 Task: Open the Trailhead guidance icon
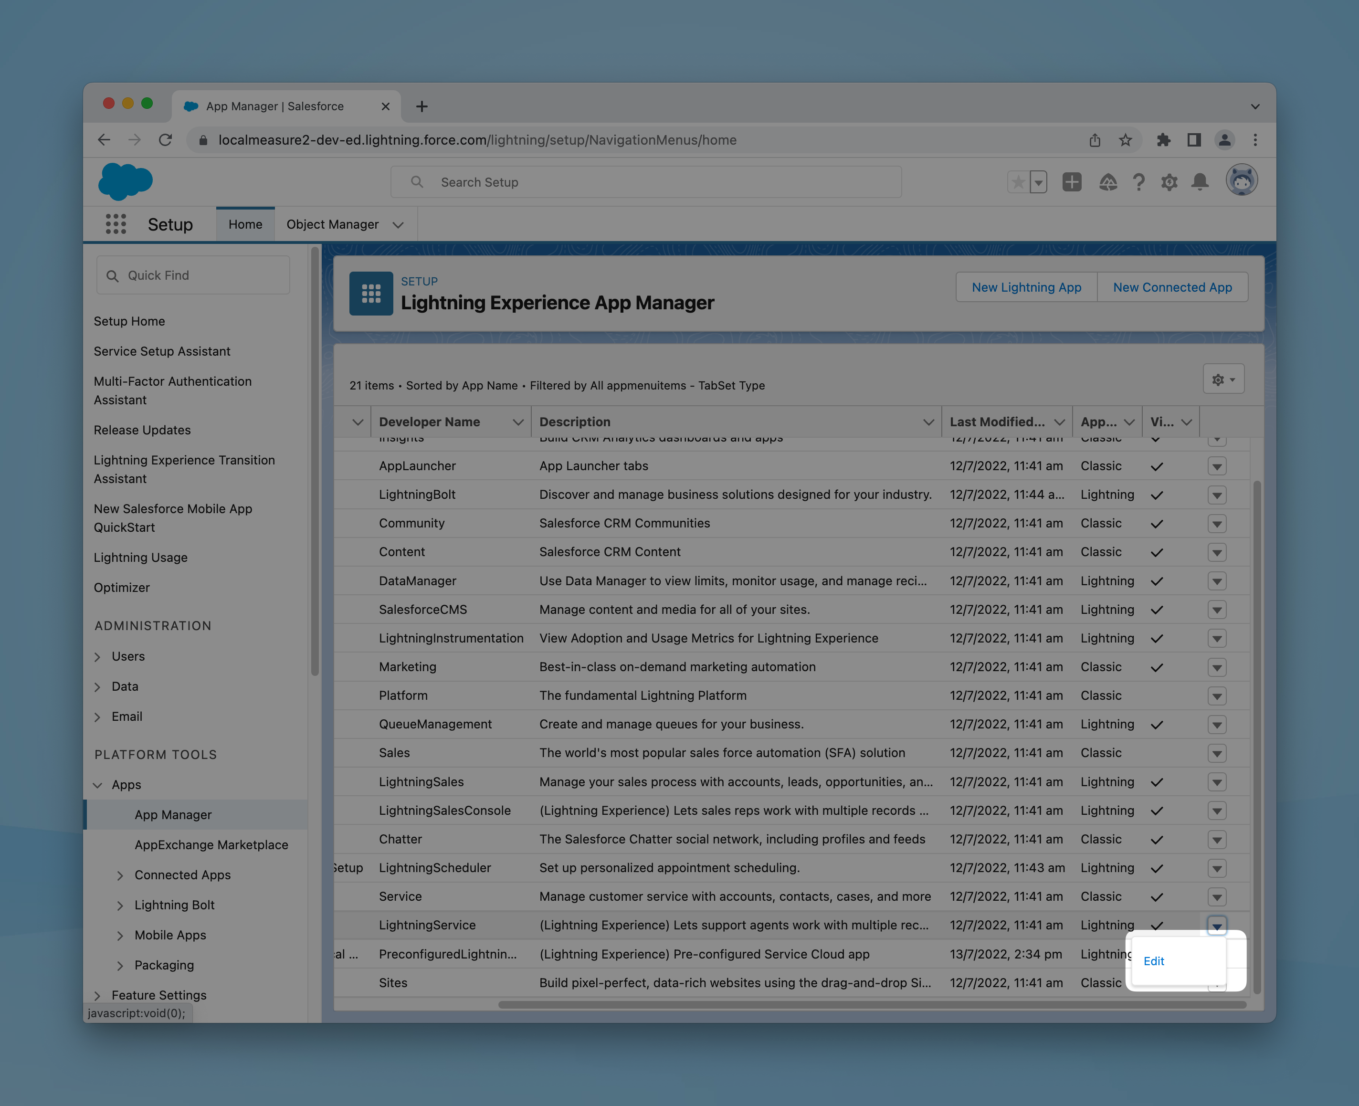point(1108,182)
